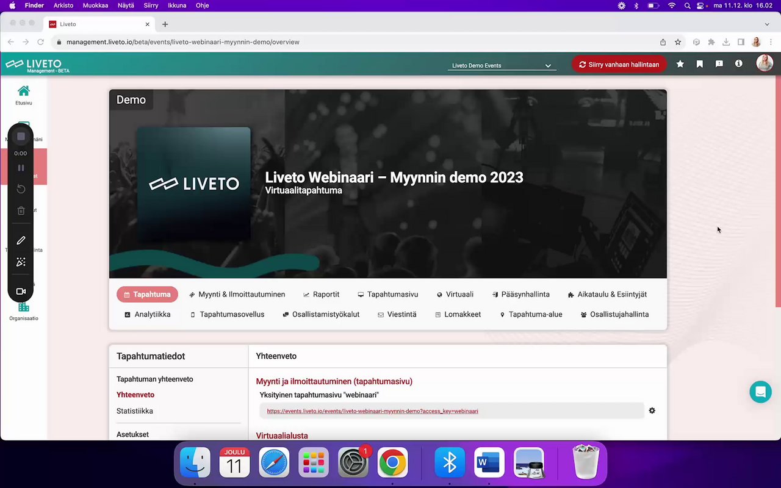781x488 pixels.
Task: Open the Myynti & Ilmoittautuminen tab
Action: click(237, 295)
